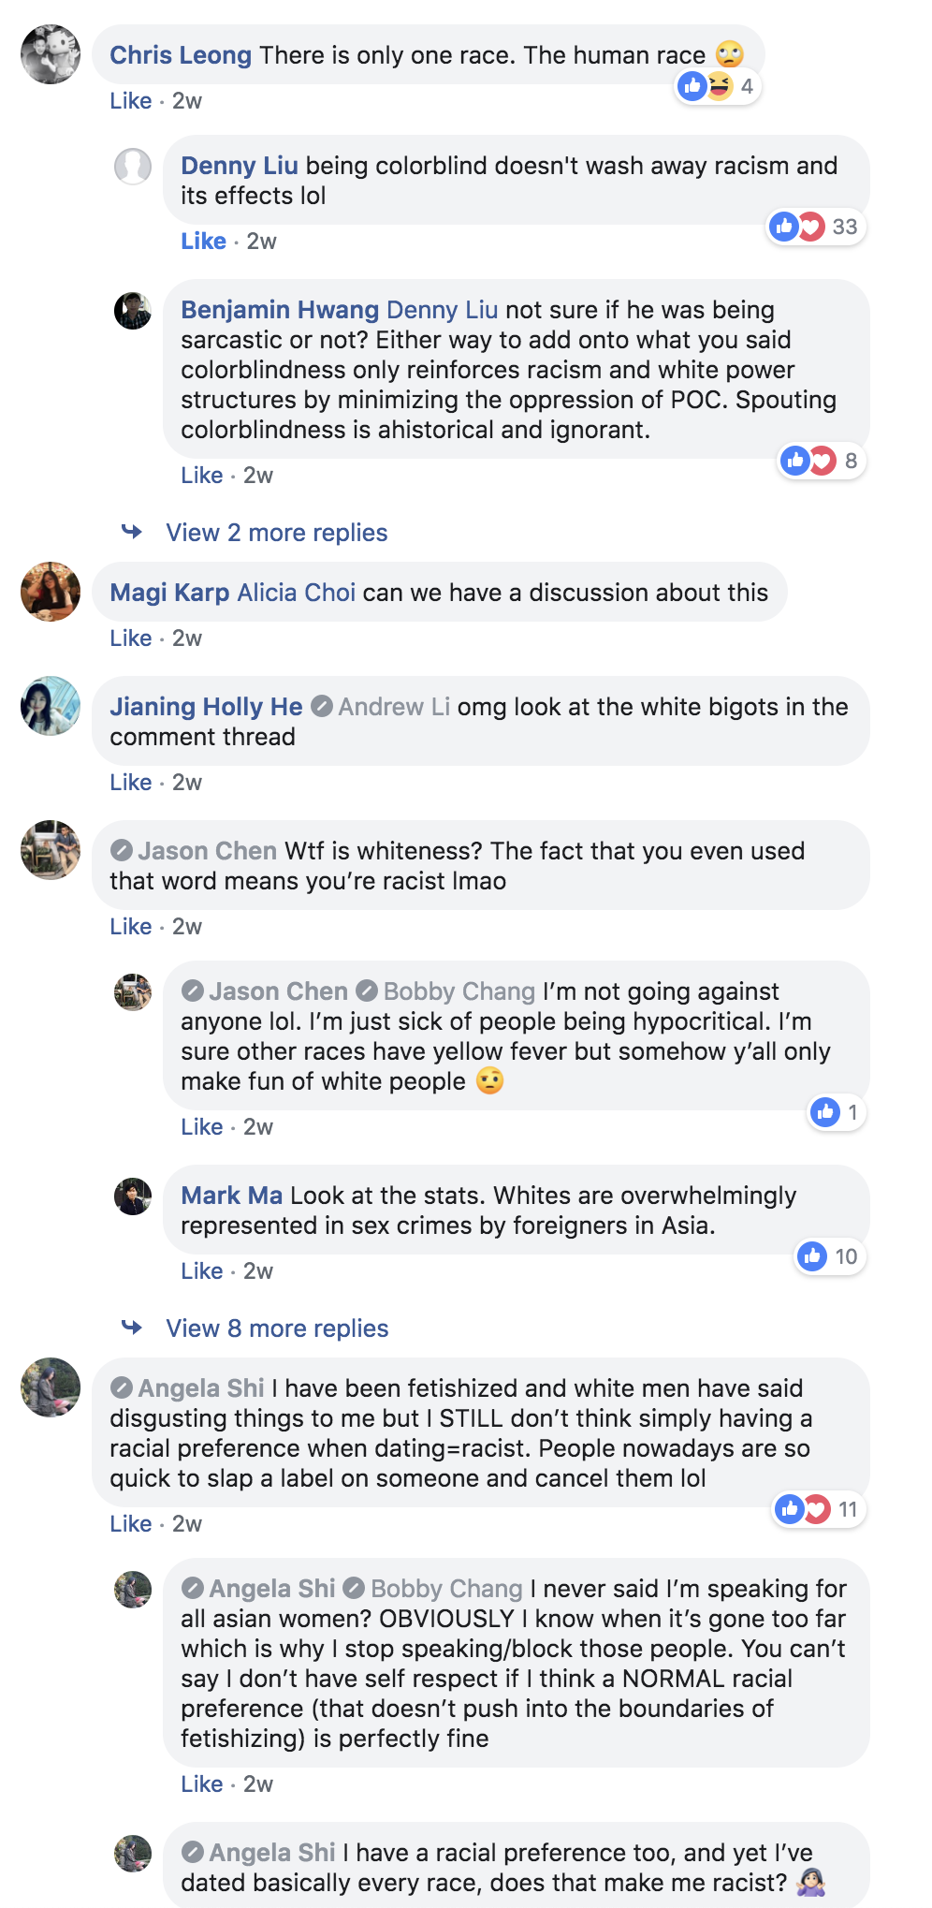This screenshot has height=1908, width=932.
Task: Like Denny Liu's reply about colorblindness
Action: point(203,242)
